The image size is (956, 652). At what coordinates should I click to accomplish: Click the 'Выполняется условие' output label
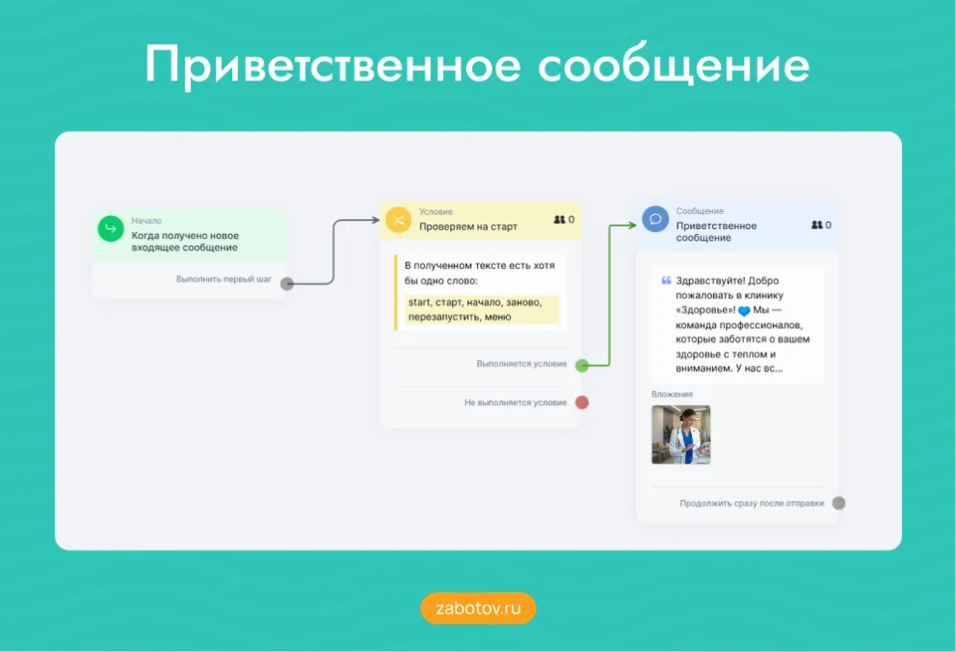[522, 363]
